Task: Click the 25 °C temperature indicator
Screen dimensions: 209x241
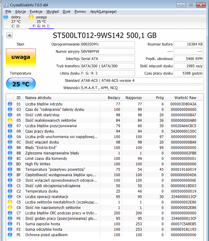Action: click(x=21, y=84)
